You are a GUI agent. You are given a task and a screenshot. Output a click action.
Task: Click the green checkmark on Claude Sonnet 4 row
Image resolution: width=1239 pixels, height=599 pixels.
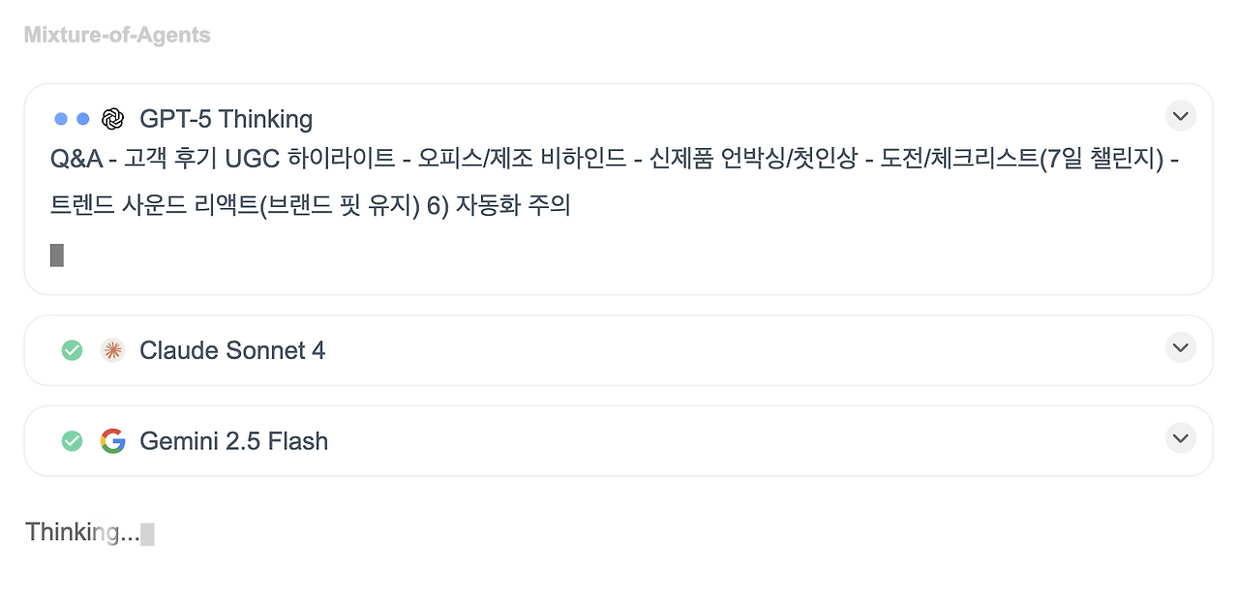[72, 350]
